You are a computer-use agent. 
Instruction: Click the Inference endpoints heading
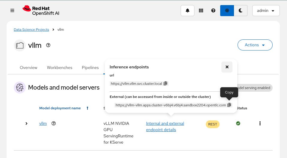129,67
